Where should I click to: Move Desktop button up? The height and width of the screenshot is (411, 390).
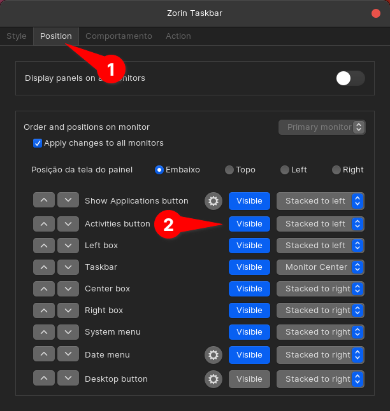(44, 378)
